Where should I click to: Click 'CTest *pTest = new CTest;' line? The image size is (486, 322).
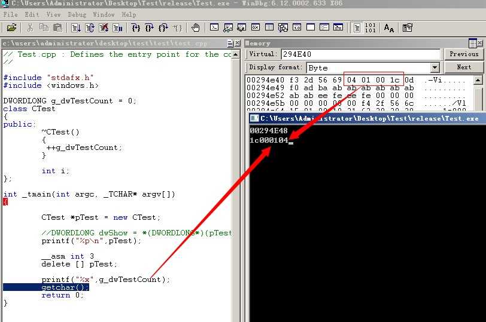click(101, 217)
